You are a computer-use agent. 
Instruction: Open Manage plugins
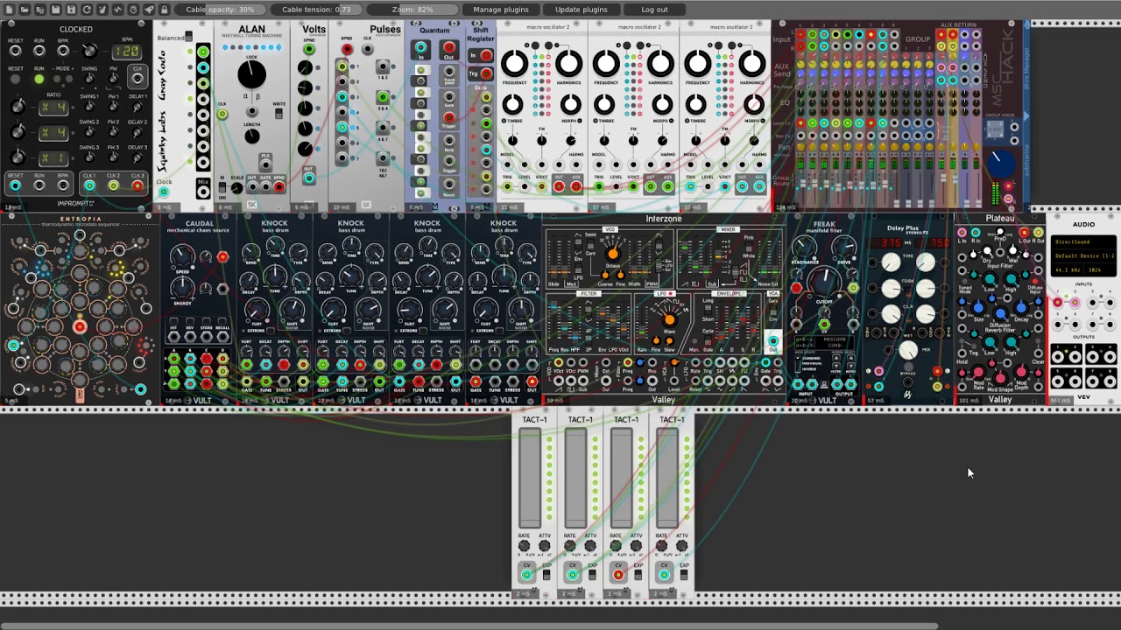click(501, 10)
